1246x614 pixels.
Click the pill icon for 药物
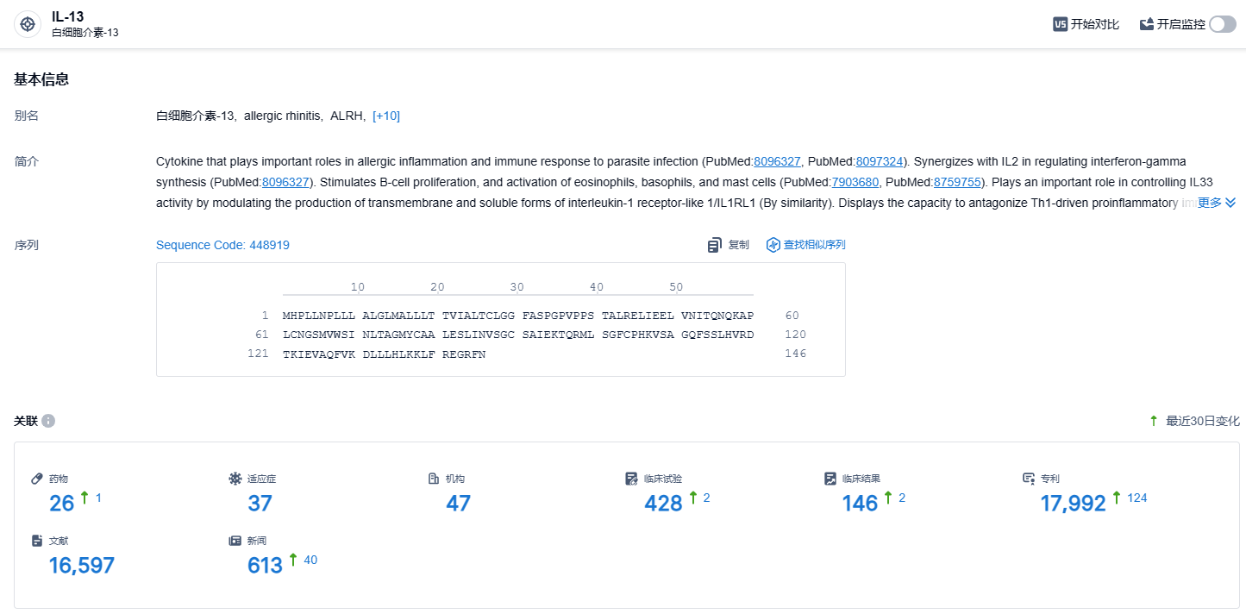tap(37, 479)
